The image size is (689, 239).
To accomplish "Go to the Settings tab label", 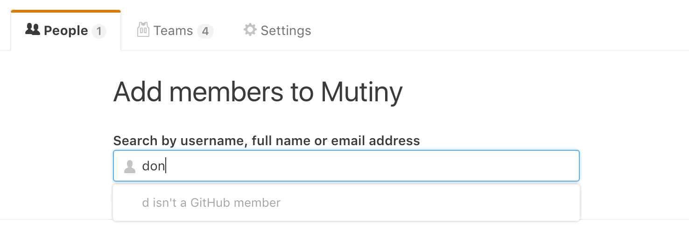I will coord(286,31).
